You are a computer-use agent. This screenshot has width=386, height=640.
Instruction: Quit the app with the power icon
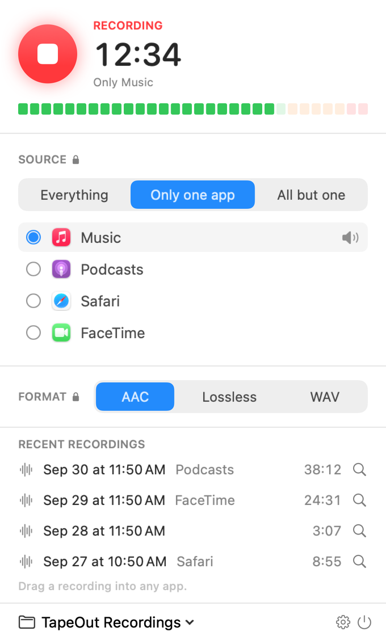coord(364,622)
